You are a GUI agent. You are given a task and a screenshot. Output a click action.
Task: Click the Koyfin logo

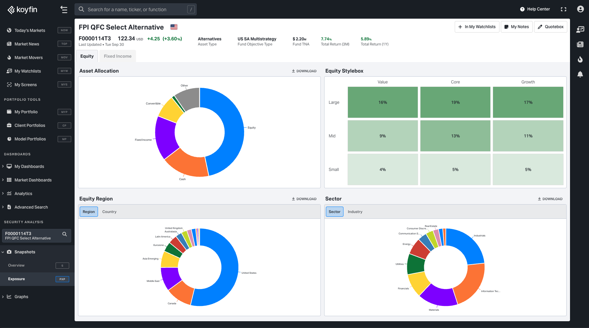coord(22,9)
